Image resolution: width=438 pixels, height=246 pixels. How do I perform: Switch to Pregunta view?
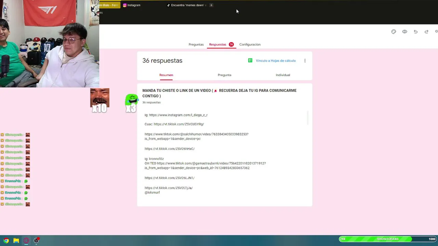(x=224, y=75)
